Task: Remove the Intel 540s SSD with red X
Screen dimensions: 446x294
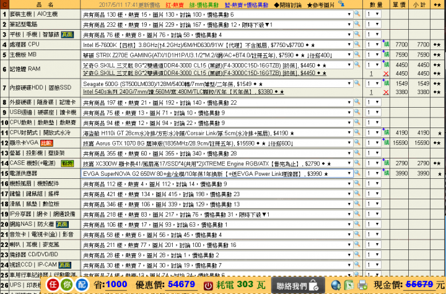Action: pyautogui.click(x=386, y=92)
